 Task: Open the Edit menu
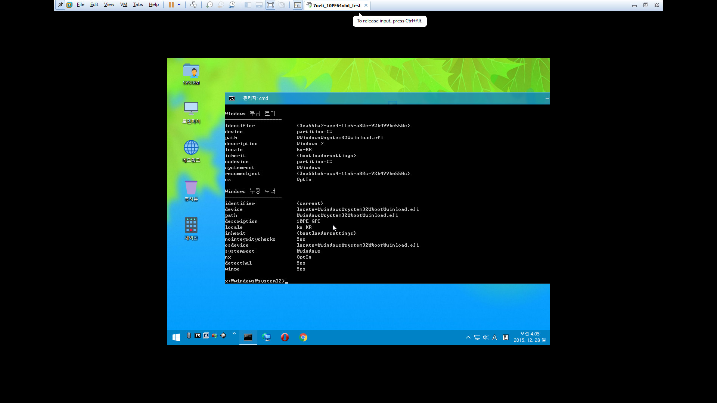click(x=94, y=5)
